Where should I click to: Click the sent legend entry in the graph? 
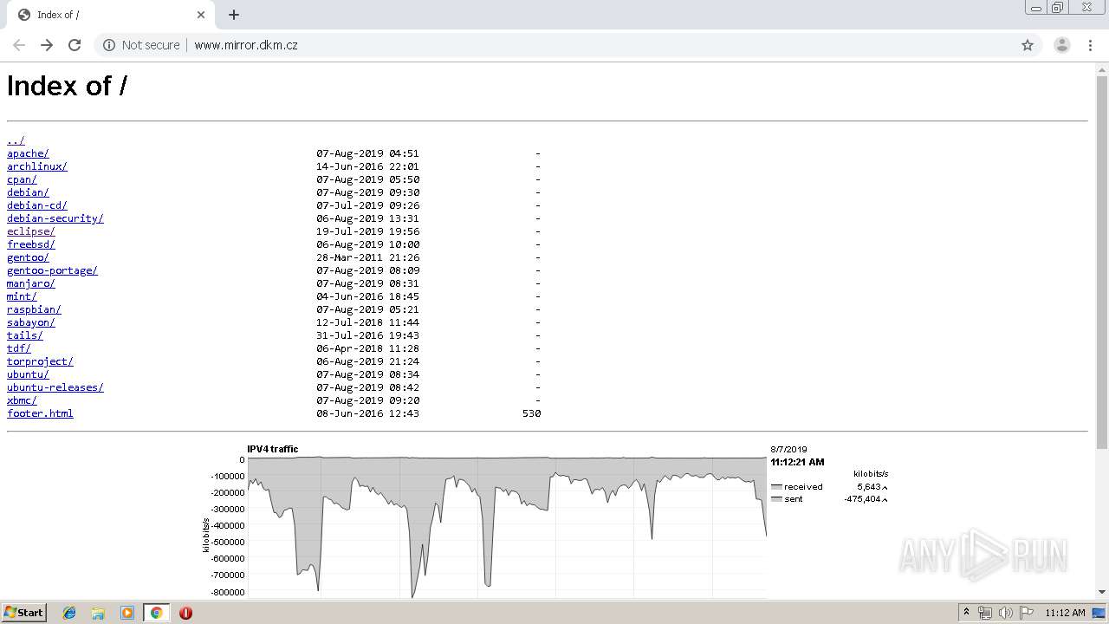coord(787,499)
